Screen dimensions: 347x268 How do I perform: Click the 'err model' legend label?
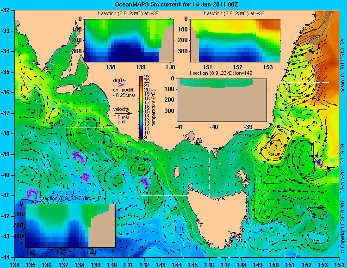pyautogui.click(x=123, y=90)
